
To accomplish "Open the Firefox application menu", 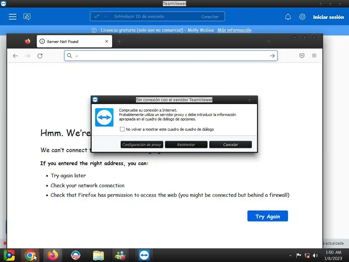I will click(x=314, y=56).
